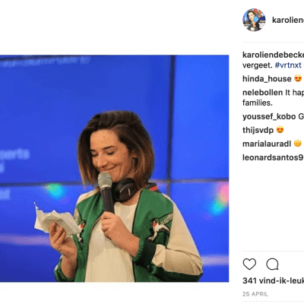Click the heart like icon
The height and width of the screenshot is (304, 304).
(249, 264)
